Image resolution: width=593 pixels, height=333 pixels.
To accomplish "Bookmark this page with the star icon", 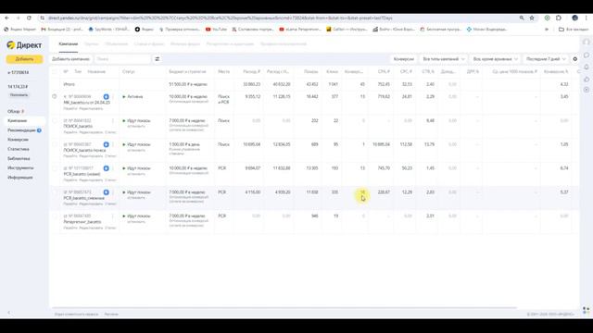I will (x=532, y=18).
